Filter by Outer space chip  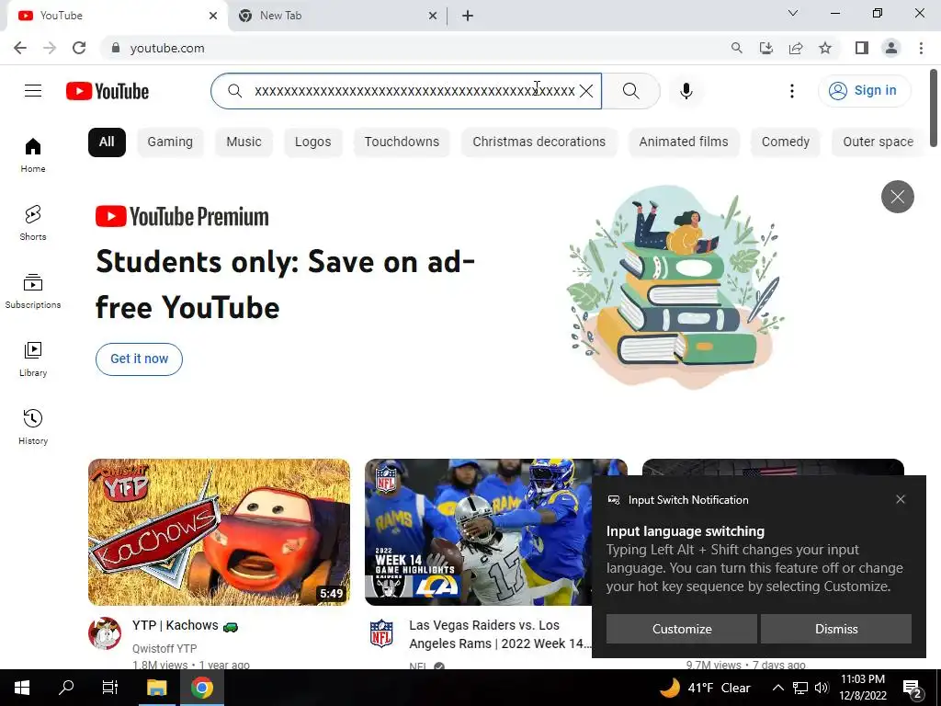[878, 142]
